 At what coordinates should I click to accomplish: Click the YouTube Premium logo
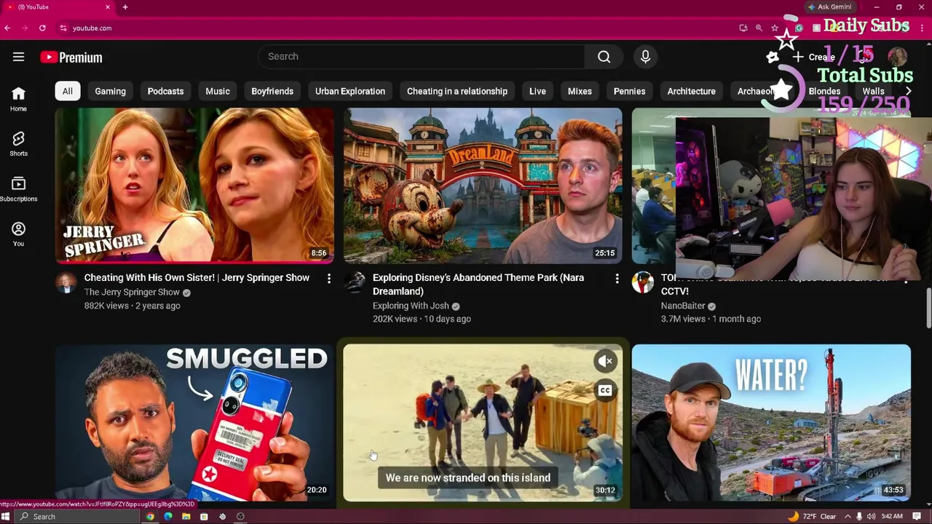(x=71, y=57)
